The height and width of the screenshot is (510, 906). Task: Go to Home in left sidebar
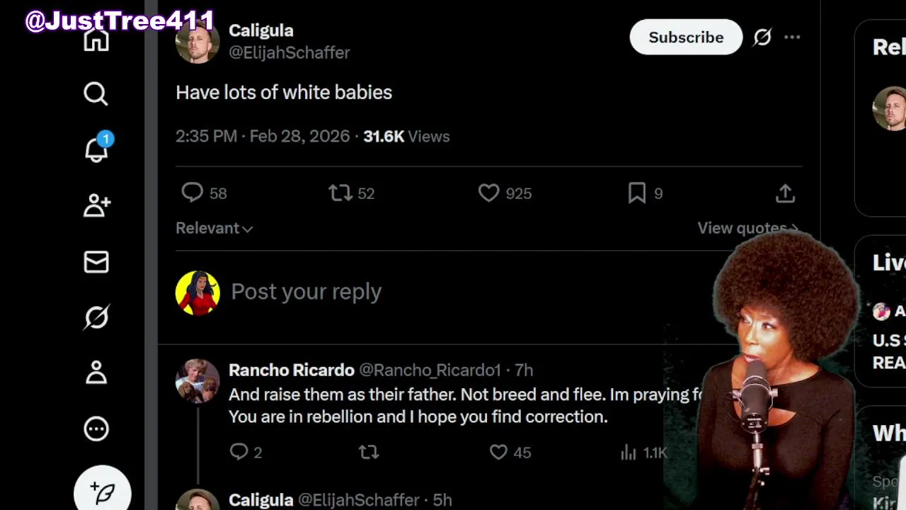[x=96, y=40]
